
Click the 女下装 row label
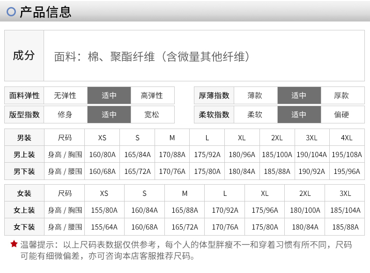coord(24,227)
